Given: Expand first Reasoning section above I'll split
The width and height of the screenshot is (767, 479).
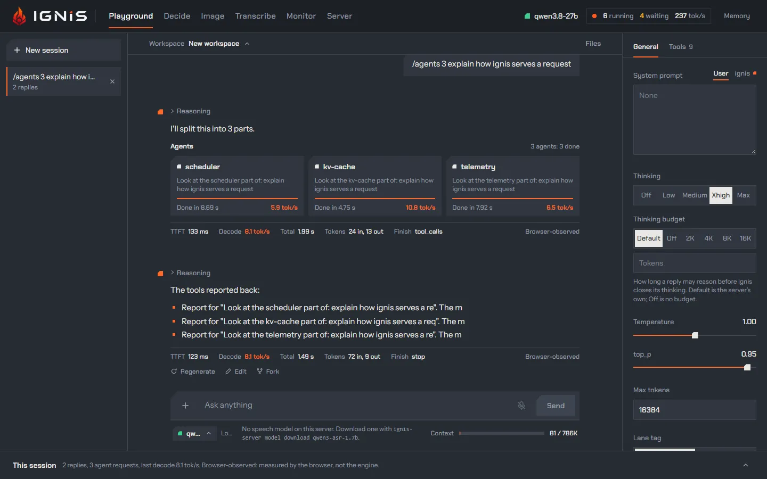Looking at the screenshot, I should coord(191,111).
